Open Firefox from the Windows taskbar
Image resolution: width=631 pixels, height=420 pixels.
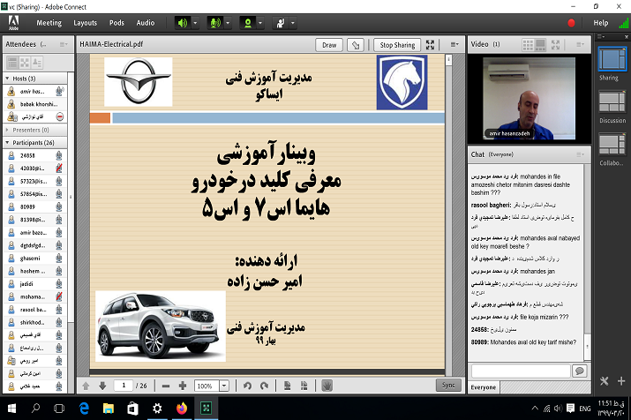point(182,408)
